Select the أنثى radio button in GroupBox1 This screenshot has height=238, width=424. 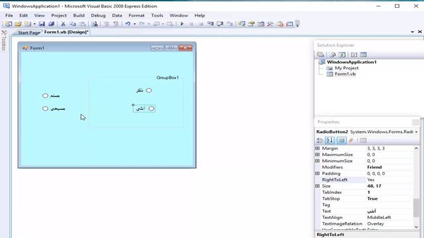144,108
